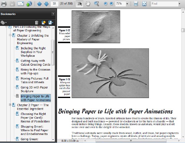Click bookmark icon beside Shopping Smart entry
Viewport: 185px width, 143px height.
pyautogui.click(x=17, y=126)
